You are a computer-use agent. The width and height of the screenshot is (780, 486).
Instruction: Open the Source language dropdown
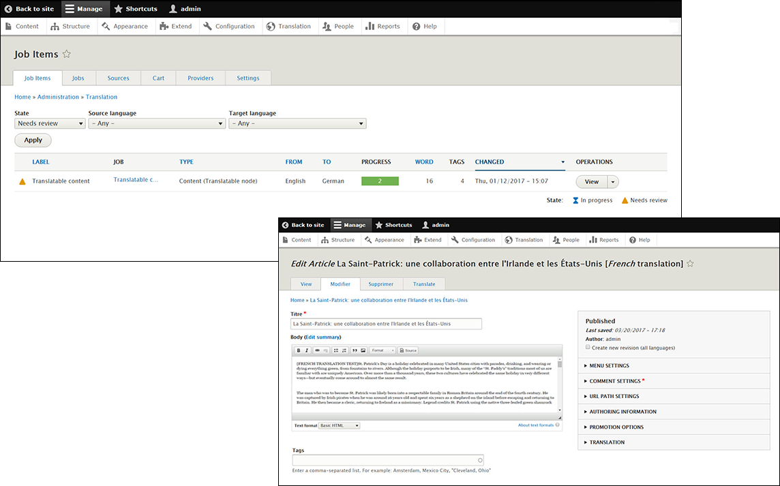coord(157,123)
